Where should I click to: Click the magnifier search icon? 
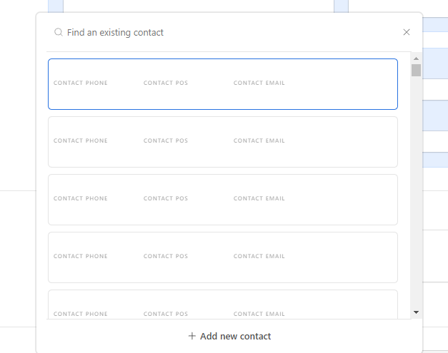click(x=59, y=32)
